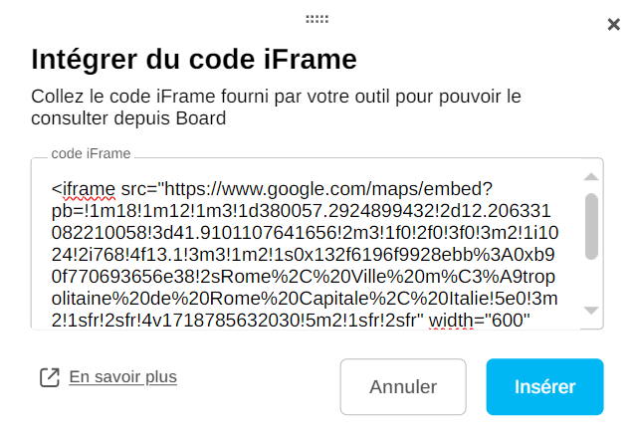Viewport: 633px width, 442px height.
Task: Click the drag handle dots atop dialog
Action: (316, 19)
